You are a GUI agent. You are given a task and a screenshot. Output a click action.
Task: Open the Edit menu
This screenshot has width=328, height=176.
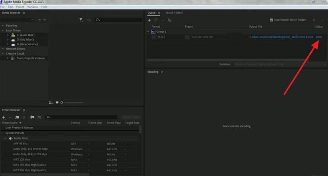coord(10,7)
